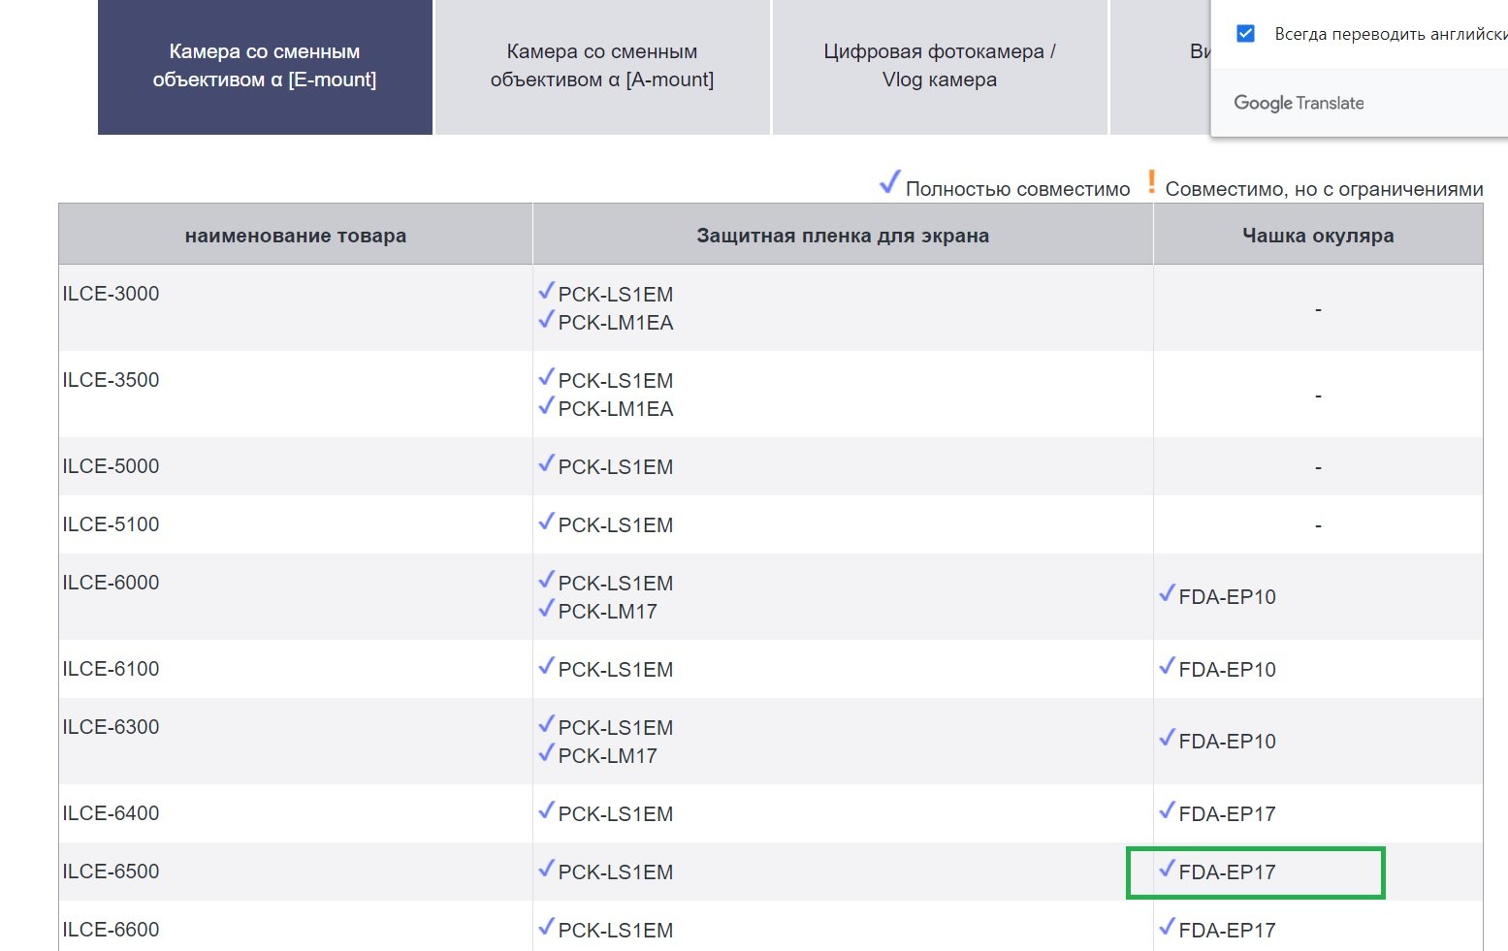Viewport: 1508px width, 951px height.
Task: Select the E-mount interchangeable lens camera tab
Action: (x=265, y=66)
